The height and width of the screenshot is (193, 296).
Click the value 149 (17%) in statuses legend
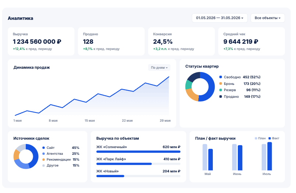click(x=252, y=96)
